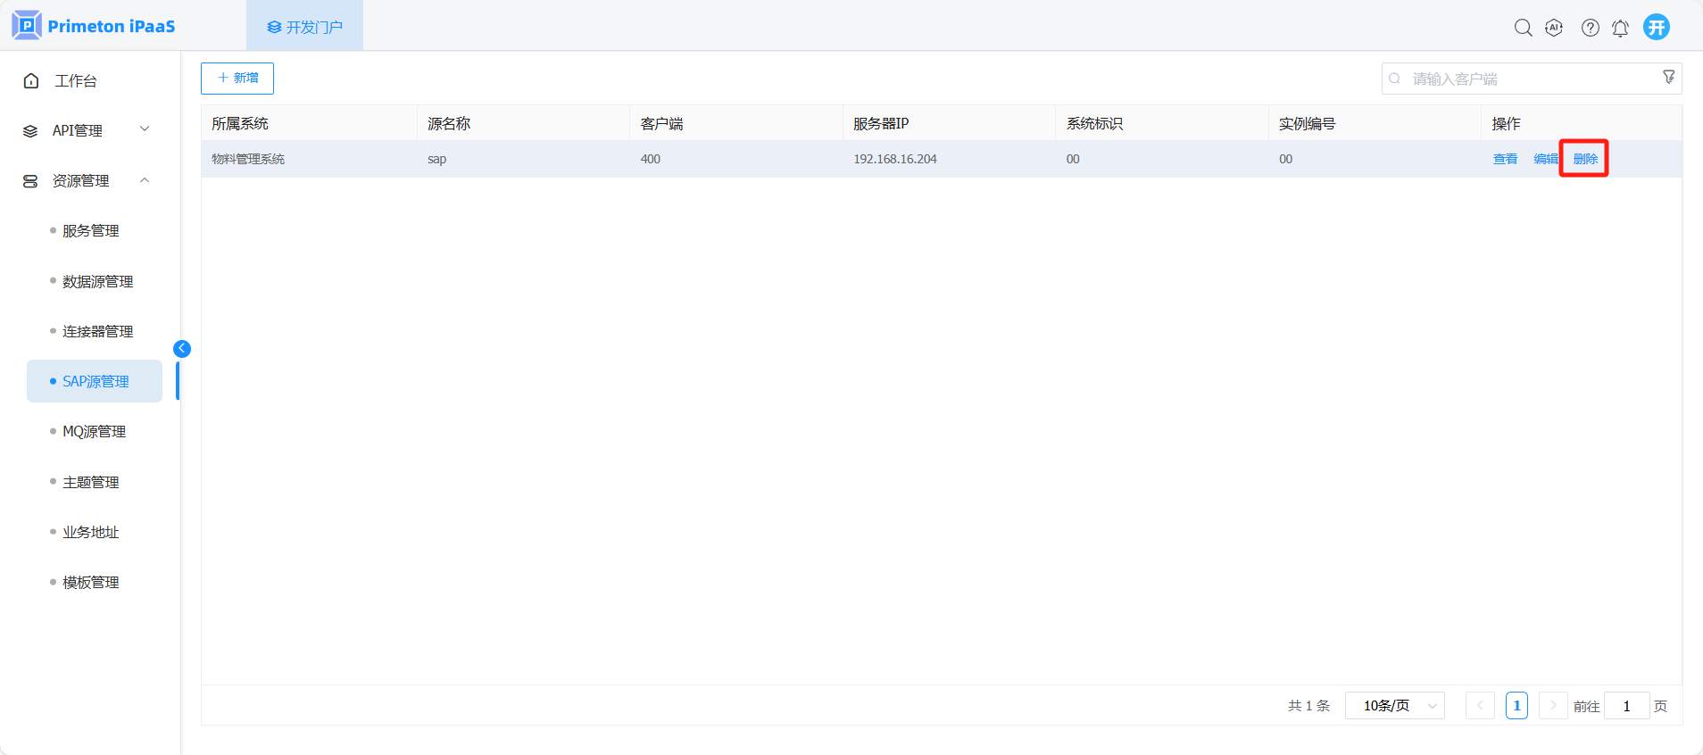Viewport: 1703px width, 755px height.
Task: Expand the API管理 menu
Action: (x=87, y=130)
